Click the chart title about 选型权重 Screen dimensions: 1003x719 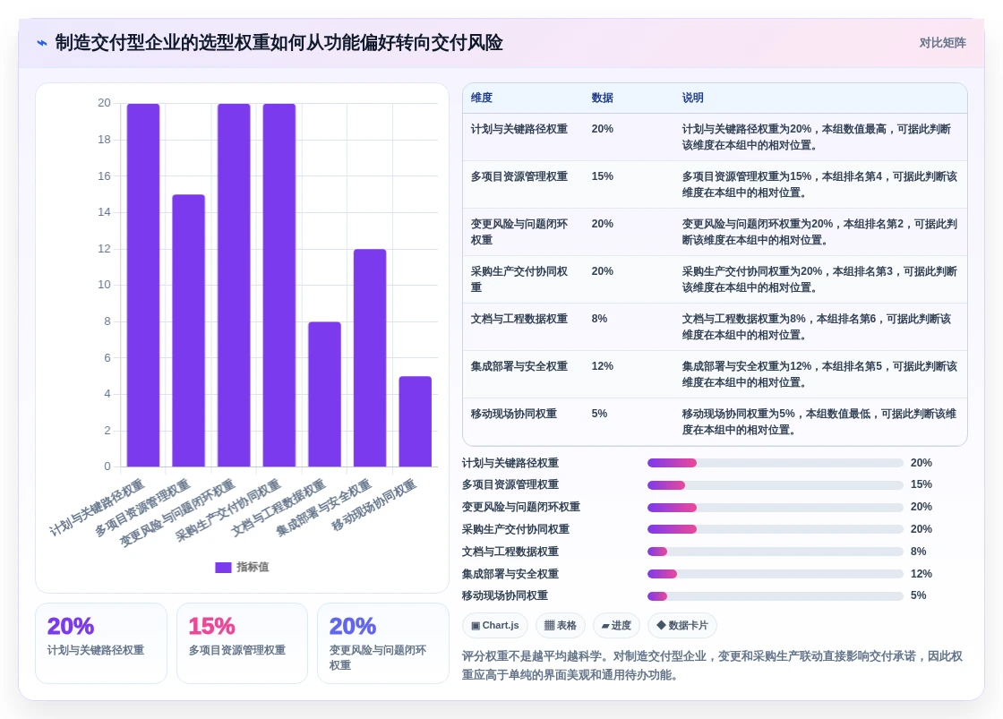(x=279, y=43)
